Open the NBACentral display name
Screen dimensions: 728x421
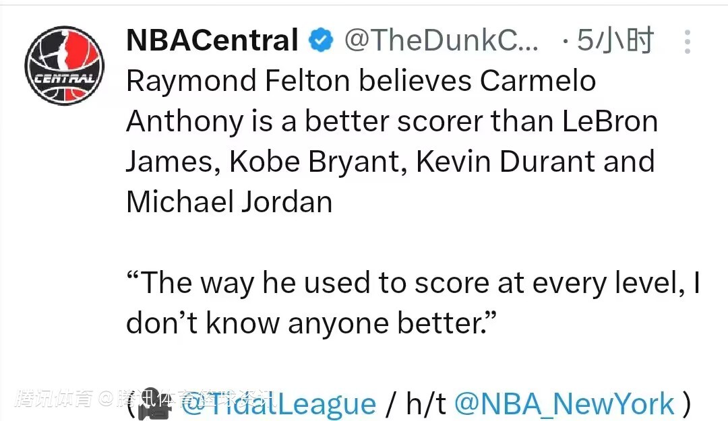[x=212, y=41]
